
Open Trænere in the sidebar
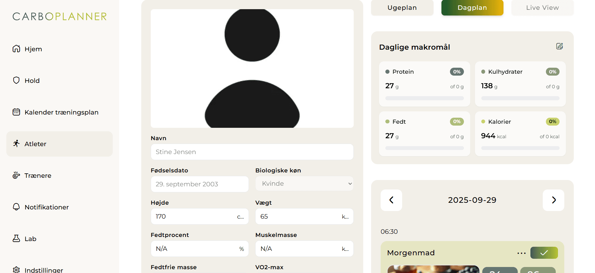click(60, 175)
